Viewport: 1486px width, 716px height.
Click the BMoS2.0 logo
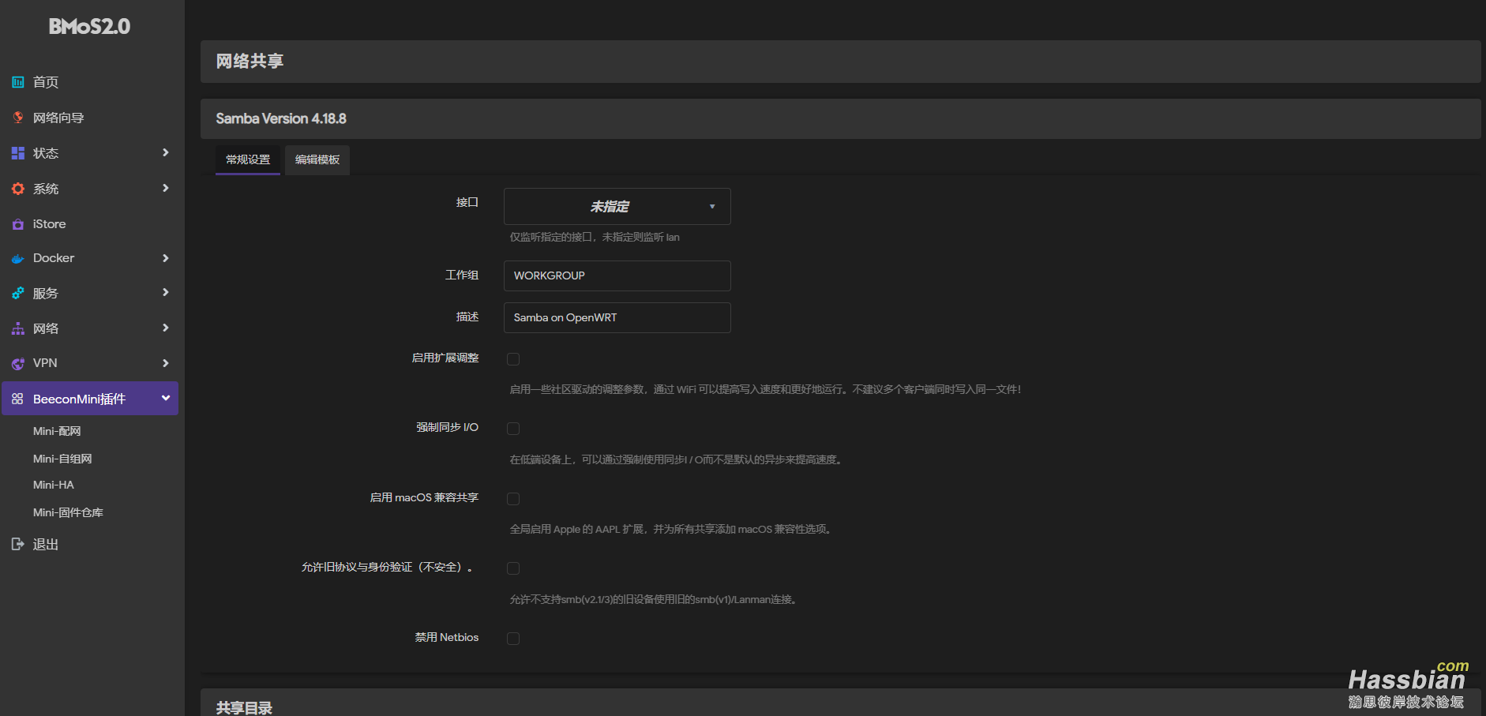[89, 26]
